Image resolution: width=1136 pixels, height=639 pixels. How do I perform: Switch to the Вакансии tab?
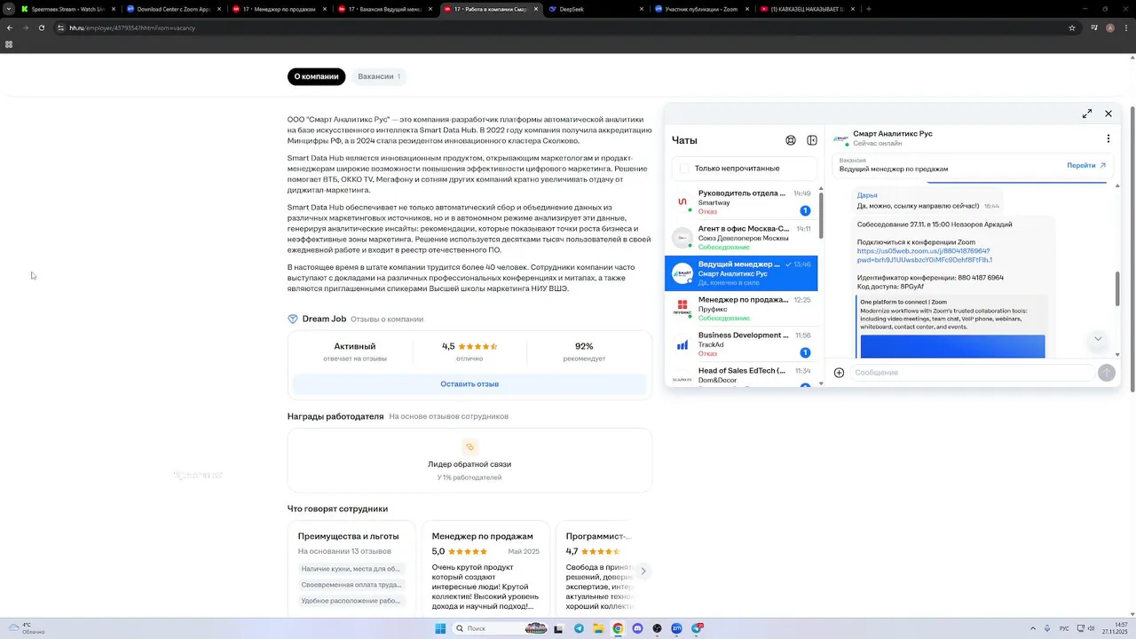coord(379,76)
